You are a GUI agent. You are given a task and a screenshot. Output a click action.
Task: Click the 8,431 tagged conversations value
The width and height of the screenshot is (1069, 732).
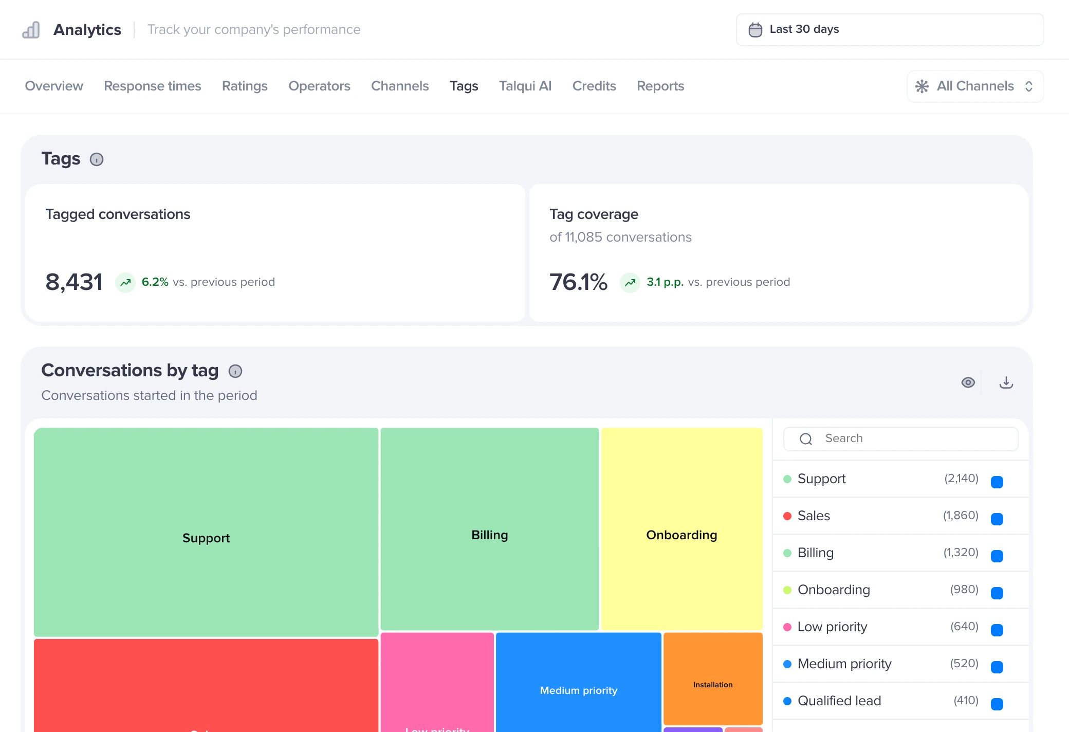(74, 282)
